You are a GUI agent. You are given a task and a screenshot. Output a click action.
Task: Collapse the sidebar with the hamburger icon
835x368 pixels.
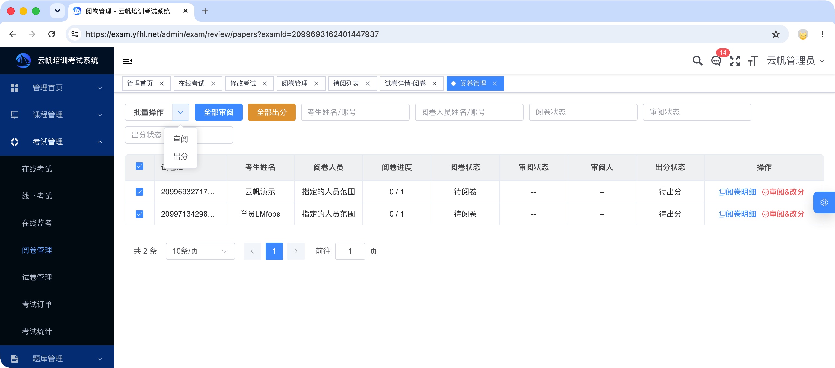128,60
